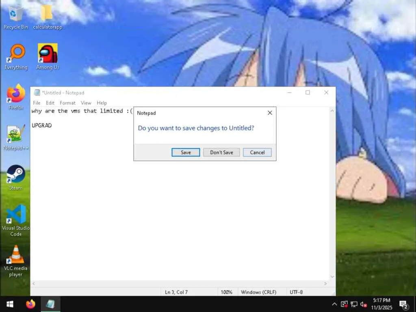Open the Windows Start menu
This screenshot has height=312, width=416.
[10, 304]
